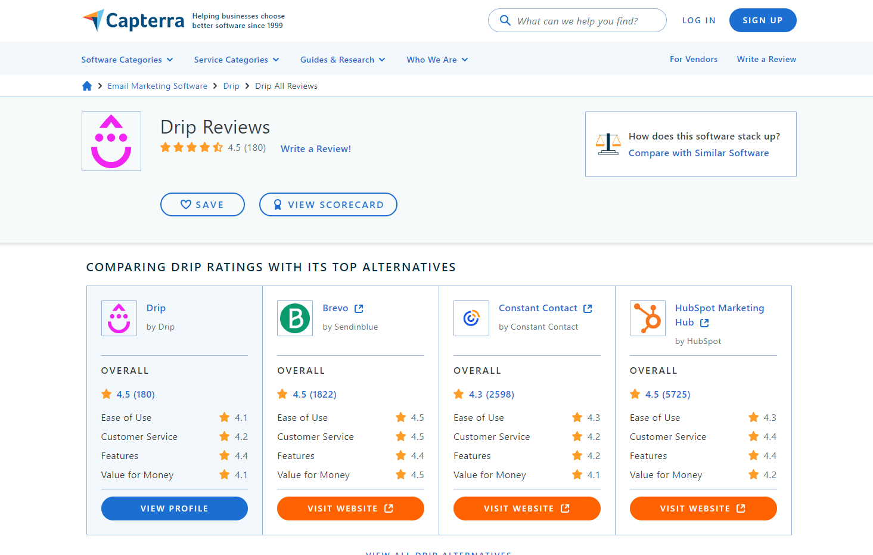Click Brevo Value for Money star
This screenshot has width=873, height=555.
pos(401,475)
